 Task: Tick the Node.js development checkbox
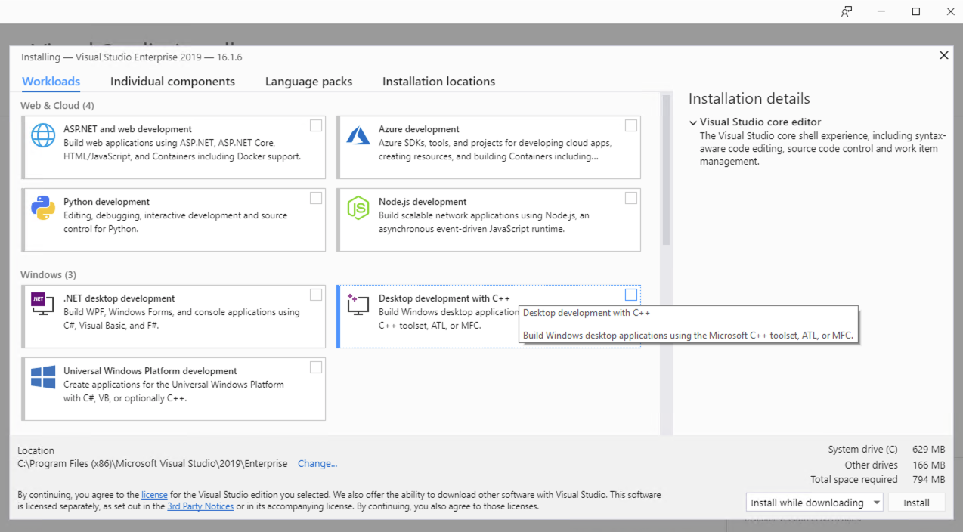(x=631, y=198)
